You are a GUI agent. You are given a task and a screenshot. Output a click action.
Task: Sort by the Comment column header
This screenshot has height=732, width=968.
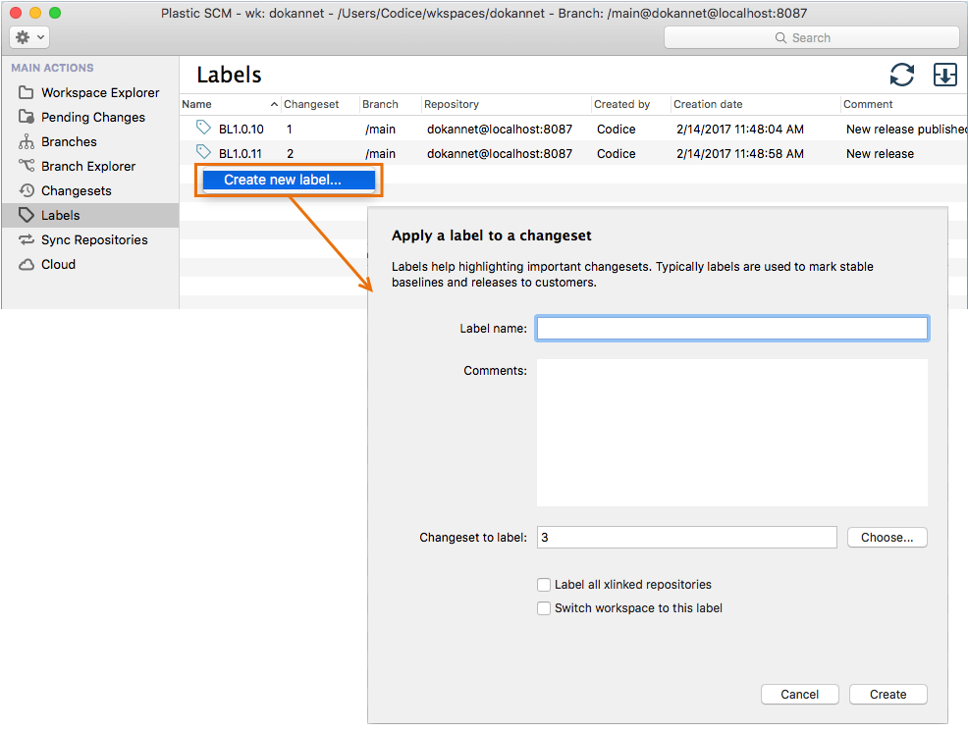[x=904, y=104]
